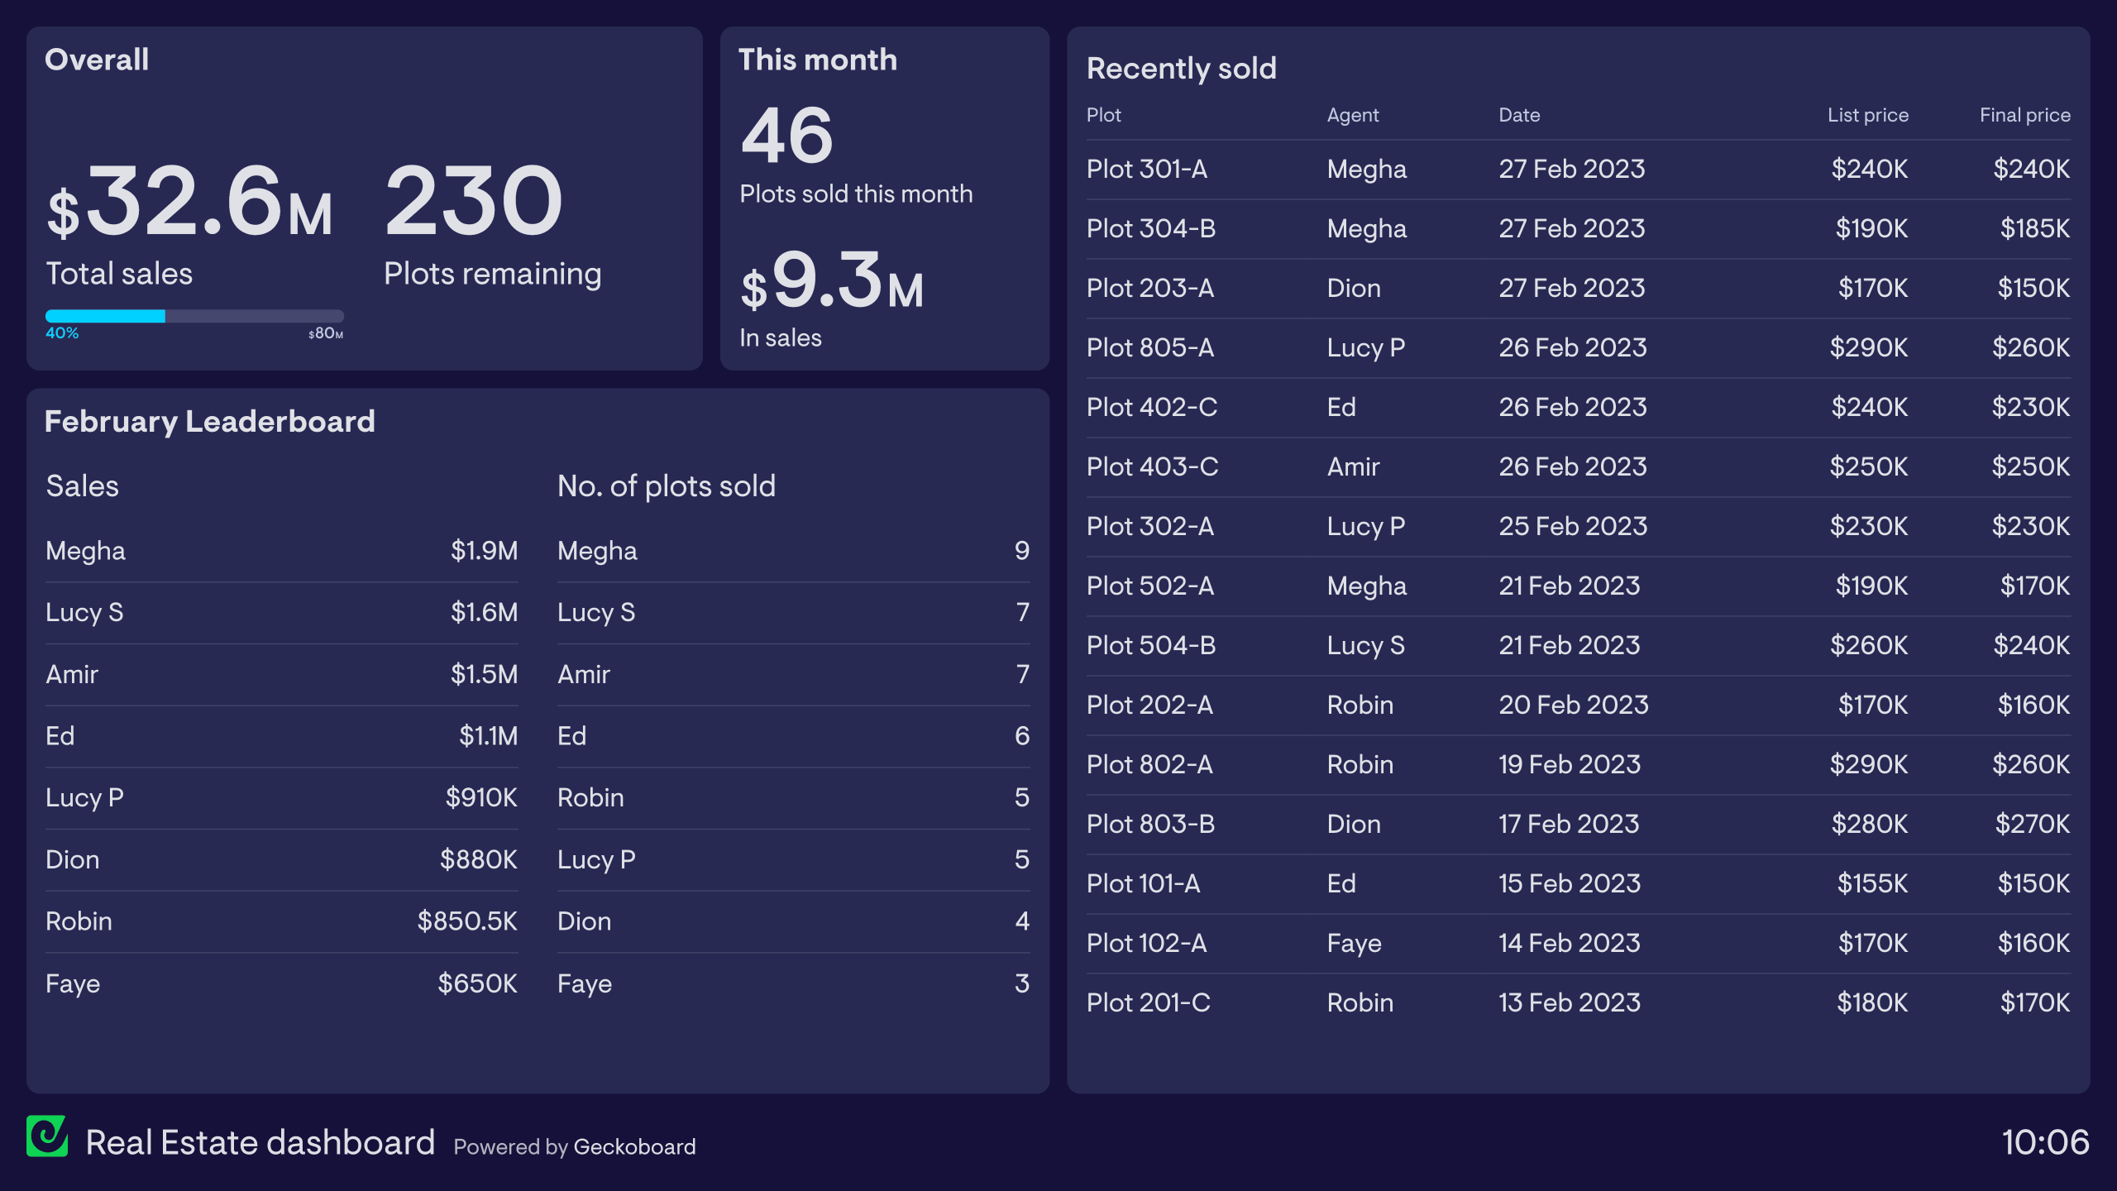2117x1191 pixels.
Task: Select the Plot 504-B cell
Action: click(x=1151, y=646)
